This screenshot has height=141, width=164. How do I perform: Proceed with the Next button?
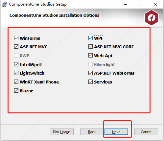coord(116,132)
